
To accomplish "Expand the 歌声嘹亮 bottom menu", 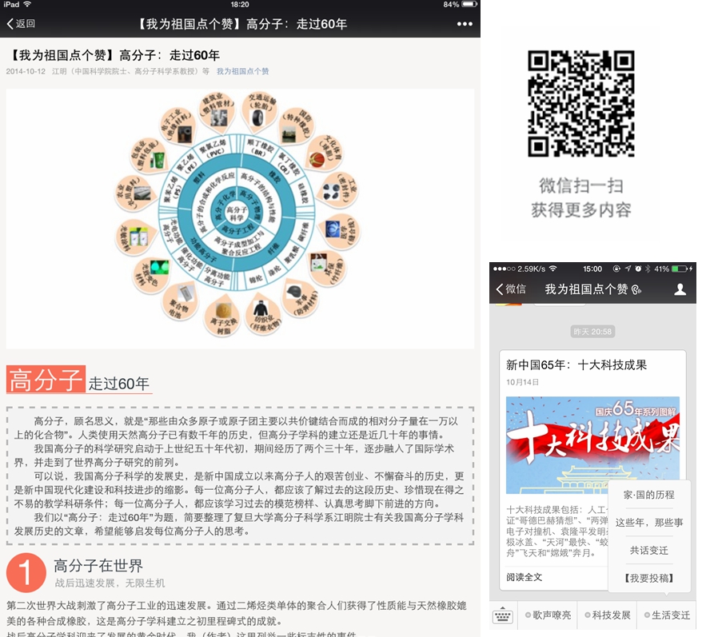I will click(547, 615).
